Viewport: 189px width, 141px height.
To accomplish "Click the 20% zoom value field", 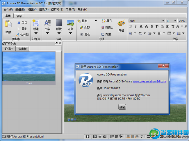I will [182, 21].
